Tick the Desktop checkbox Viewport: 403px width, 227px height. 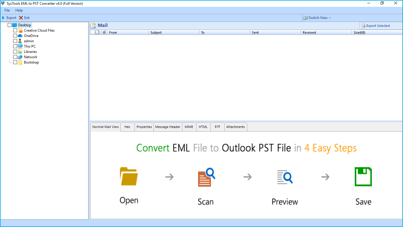pyautogui.click(x=9, y=25)
